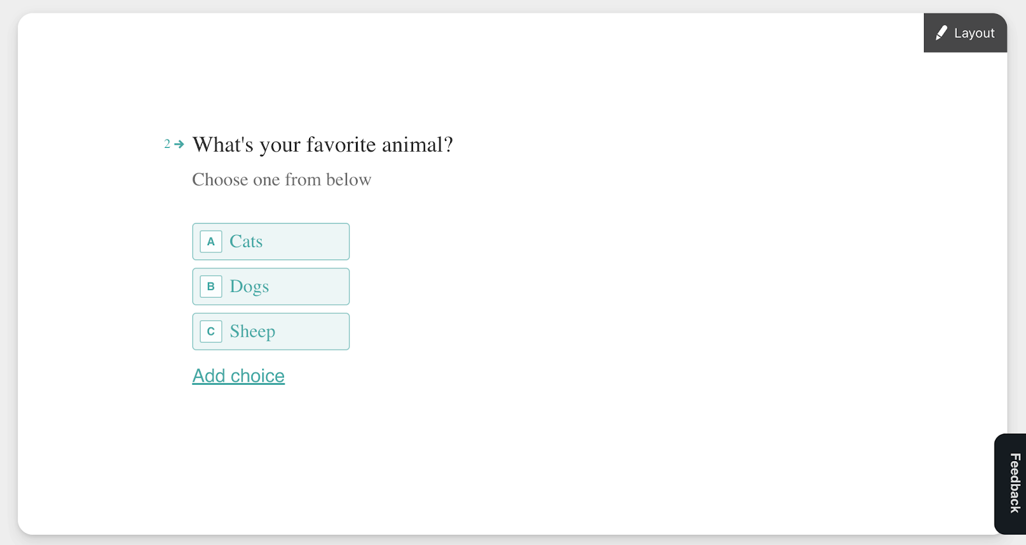
Task: Click the word animal in the question
Action: [412, 145]
